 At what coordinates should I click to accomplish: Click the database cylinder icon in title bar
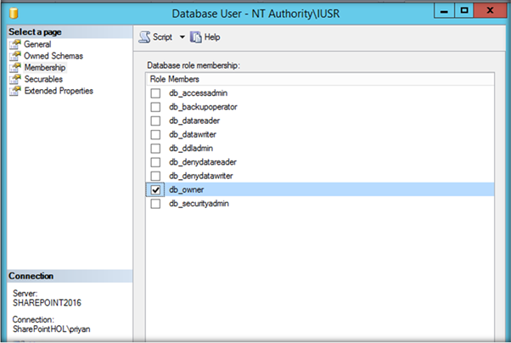14,14
